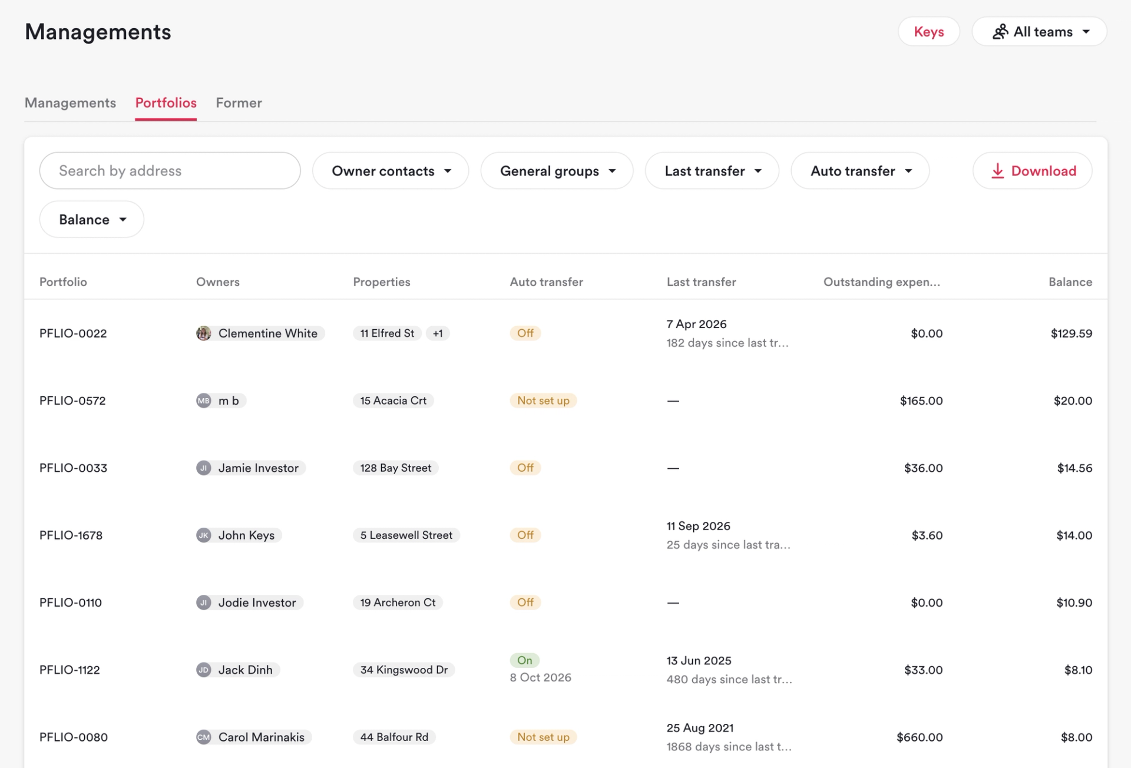Image resolution: width=1131 pixels, height=768 pixels.
Task: Click the 13 Jun 2025 last transfer date
Action: [699, 660]
